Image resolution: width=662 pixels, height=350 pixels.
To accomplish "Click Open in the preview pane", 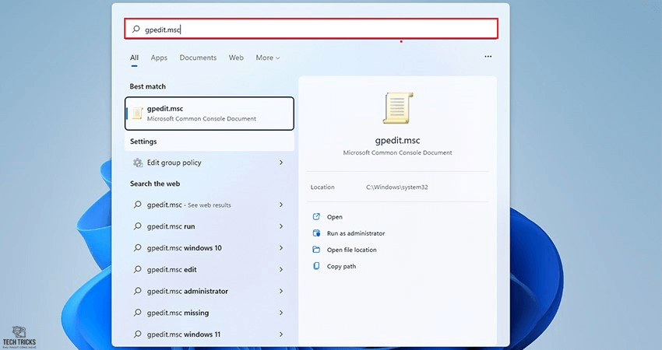I will click(334, 217).
